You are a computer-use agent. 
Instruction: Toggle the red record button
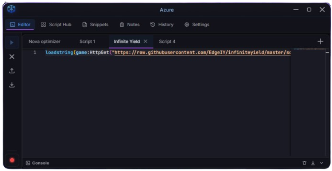12,160
